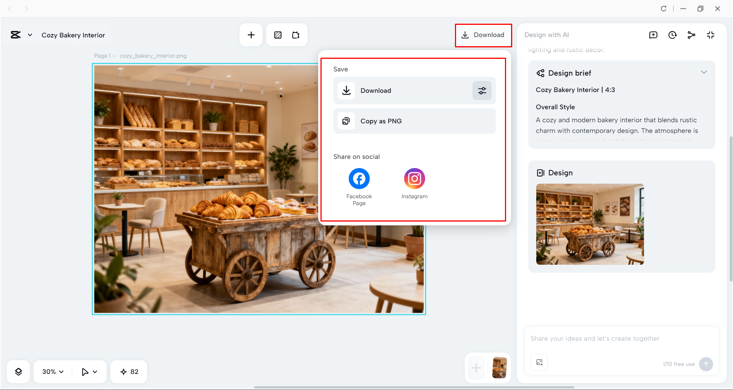Click the AI panel vertical scrollbar
The height and width of the screenshot is (390, 733).
click(x=731, y=209)
